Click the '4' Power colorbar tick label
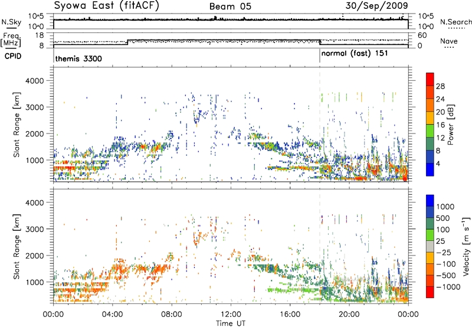Image resolution: width=472 pixels, height=327 pixels. [x=438, y=163]
